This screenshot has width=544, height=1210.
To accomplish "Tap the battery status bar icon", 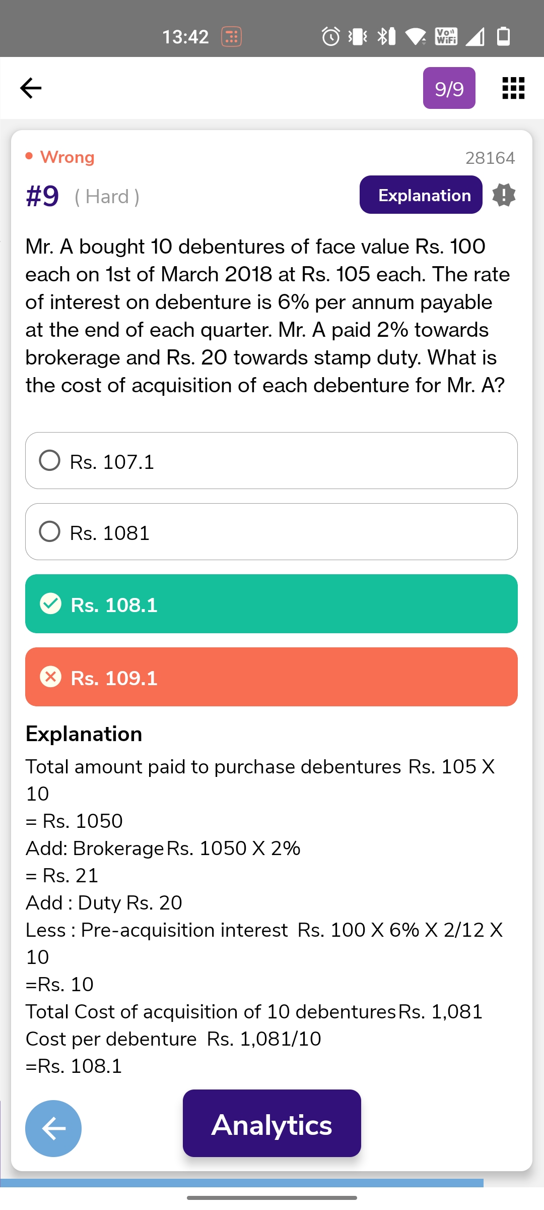I will [x=503, y=36].
